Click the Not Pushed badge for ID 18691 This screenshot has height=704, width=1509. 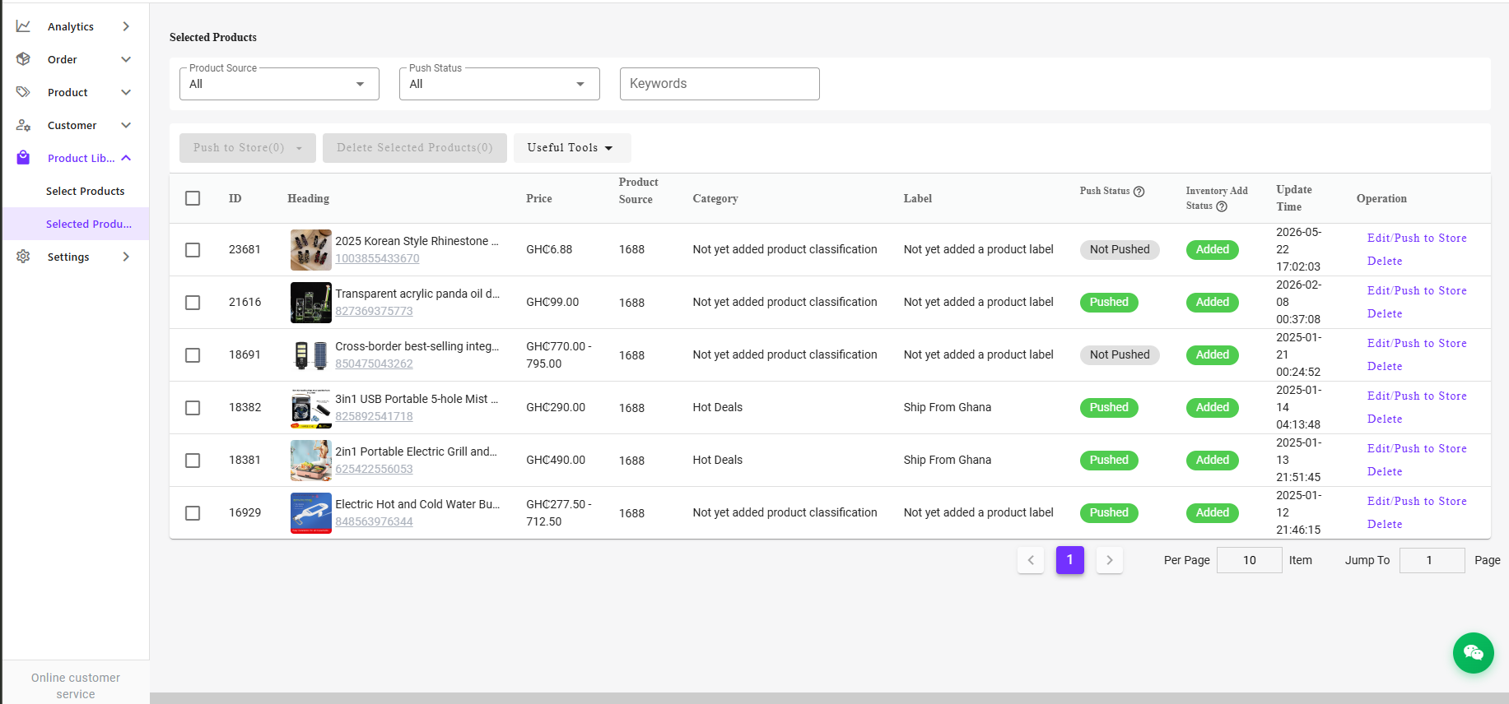[1120, 355]
